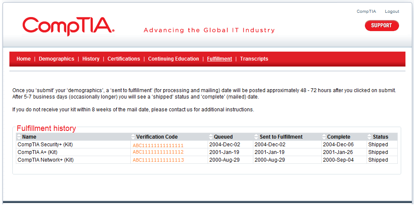414x206 pixels.
Task: Click the 2000-Sep-04 complete date
Action: [x=338, y=160]
